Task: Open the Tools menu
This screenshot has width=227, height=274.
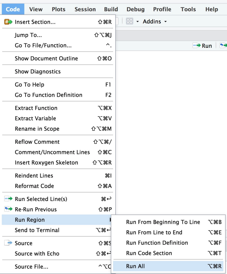Action: (188, 9)
